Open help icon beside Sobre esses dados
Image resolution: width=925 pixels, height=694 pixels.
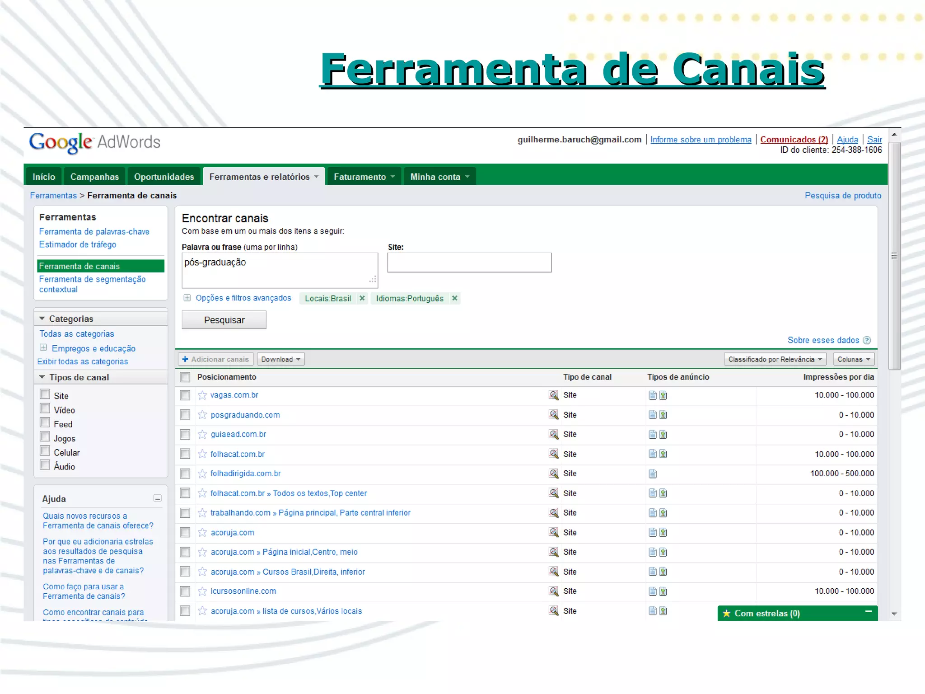(867, 340)
